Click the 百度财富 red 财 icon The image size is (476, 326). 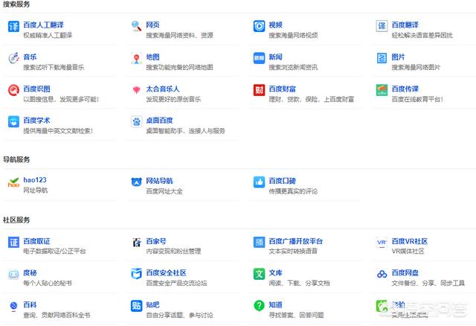pyautogui.click(x=259, y=90)
